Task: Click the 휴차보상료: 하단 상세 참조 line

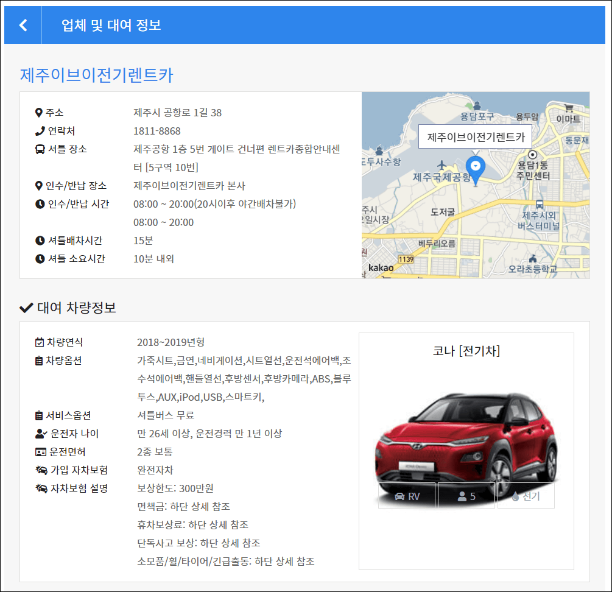Action: pos(193,525)
